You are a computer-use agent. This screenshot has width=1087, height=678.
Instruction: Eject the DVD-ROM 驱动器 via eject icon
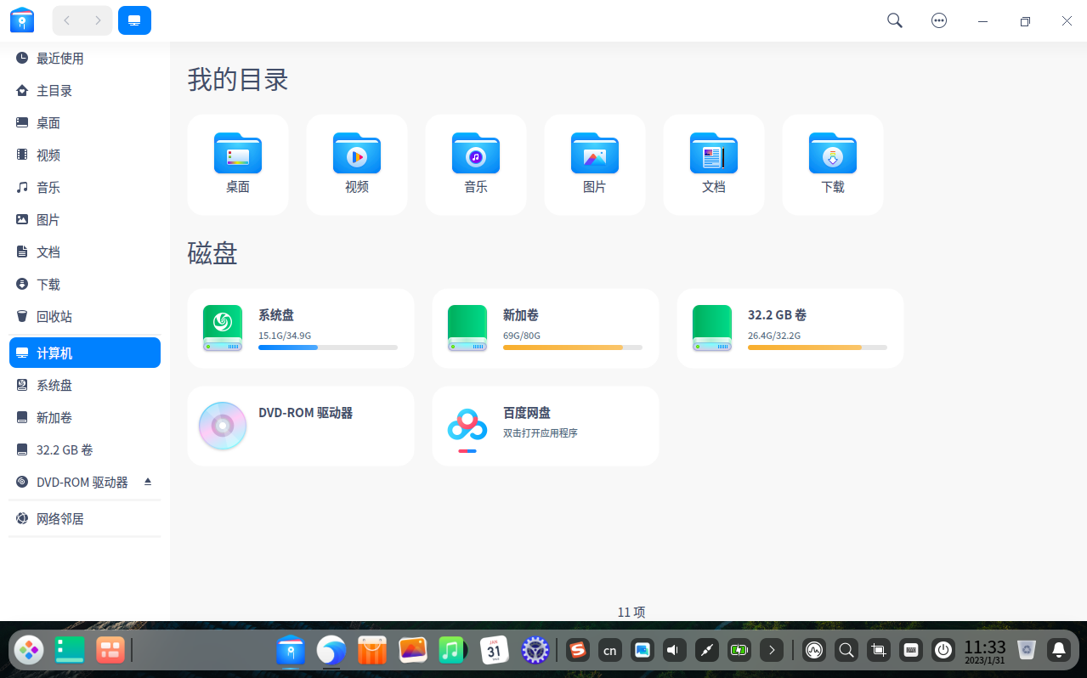point(146,482)
